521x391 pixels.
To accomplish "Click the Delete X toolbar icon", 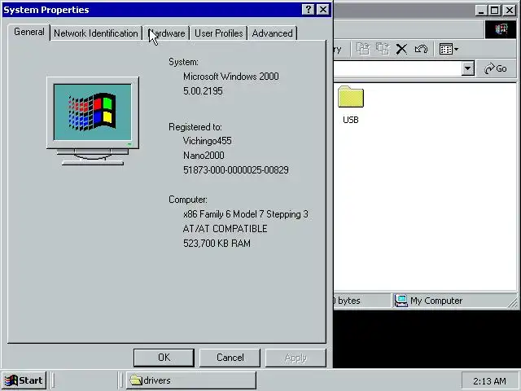I will point(401,49).
